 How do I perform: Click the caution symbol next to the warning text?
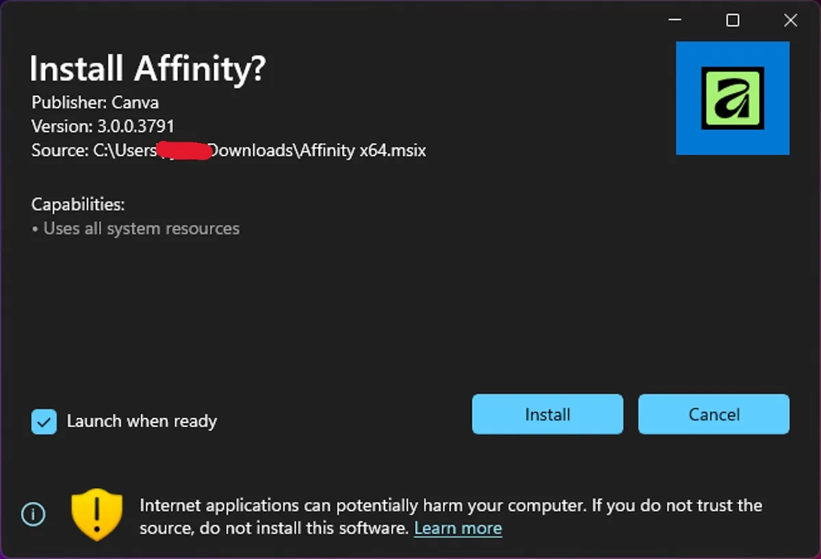point(96,515)
